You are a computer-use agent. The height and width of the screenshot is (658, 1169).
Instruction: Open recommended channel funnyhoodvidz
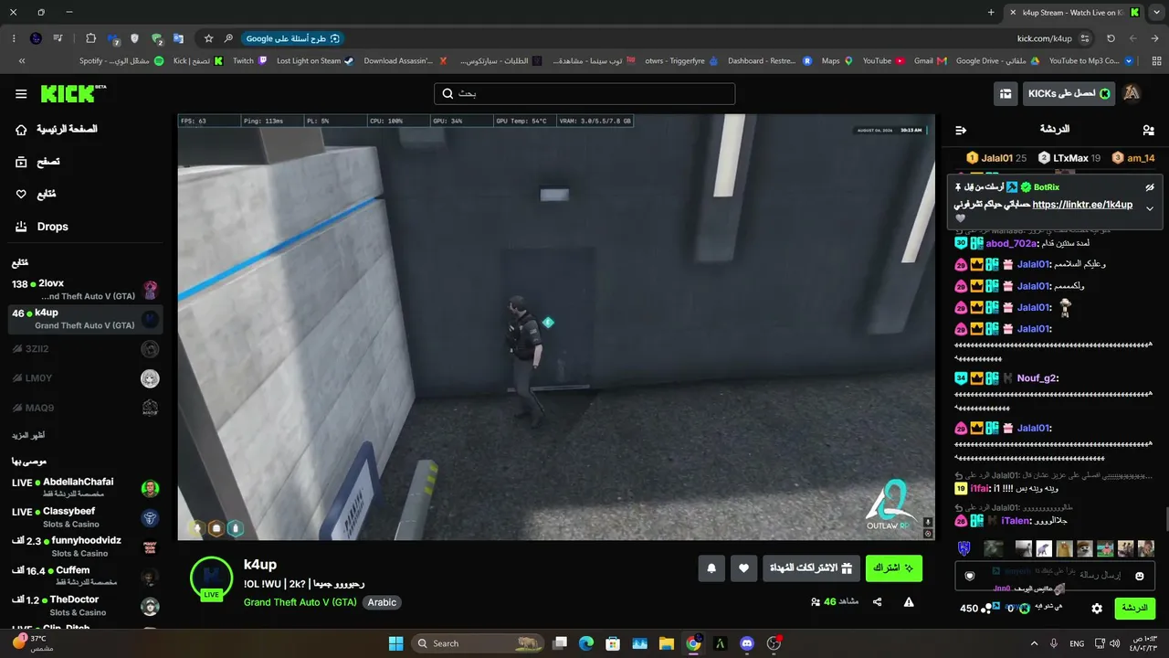(x=86, y=547)
